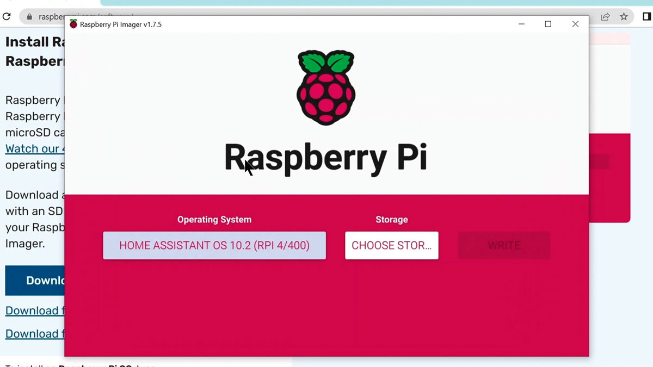Close the Raspberry Pi Imager window
The image size is (653, 367).
[575, 24]
